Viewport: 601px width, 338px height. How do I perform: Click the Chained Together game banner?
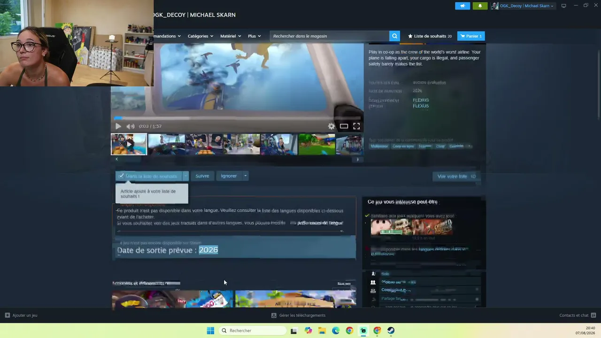coord(433,227)
